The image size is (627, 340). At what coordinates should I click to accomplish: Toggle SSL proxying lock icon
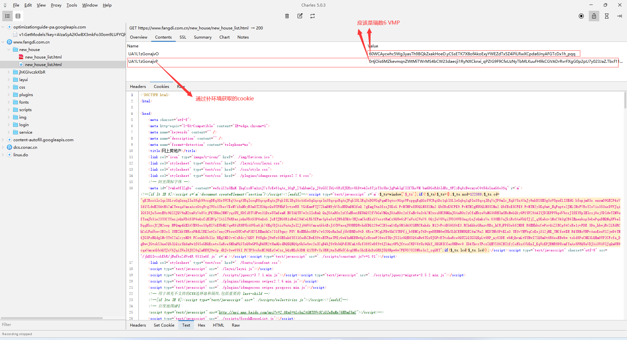594,16
